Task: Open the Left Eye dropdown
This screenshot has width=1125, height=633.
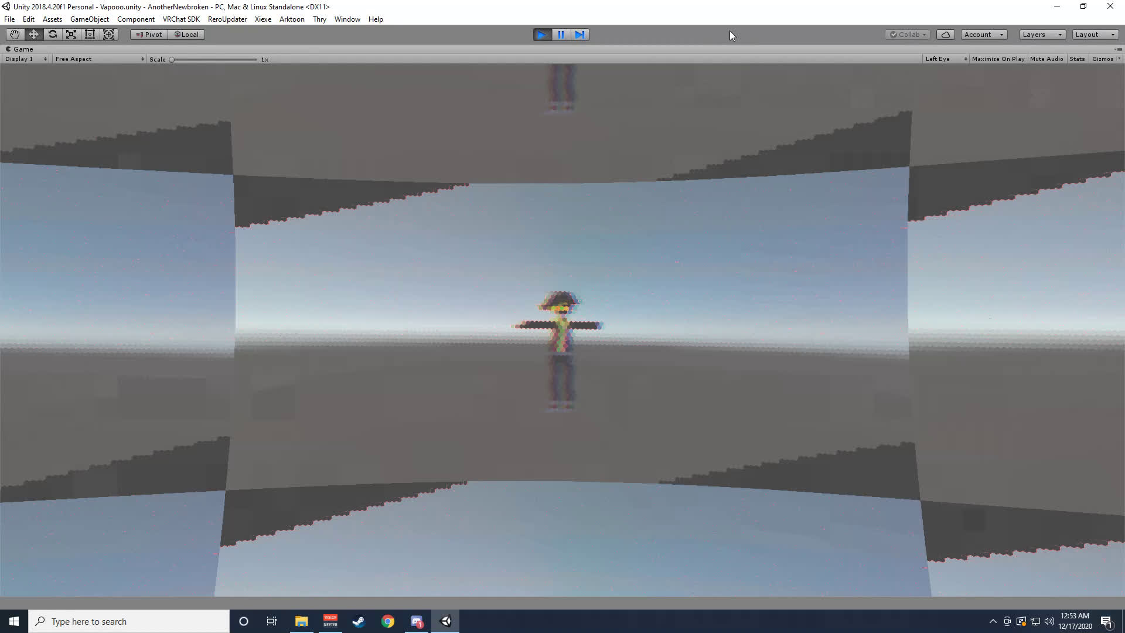Action: pyautogui.click(x=945, y=59)
